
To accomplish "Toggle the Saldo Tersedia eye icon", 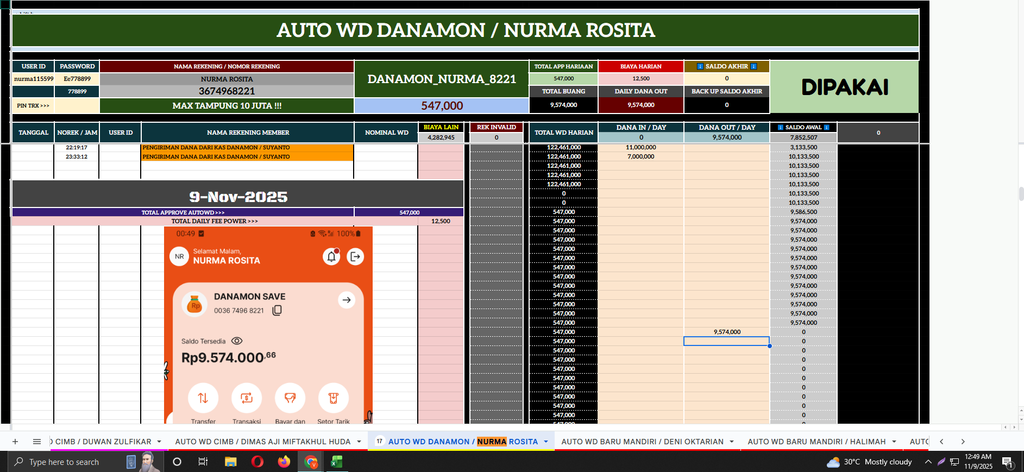I will click(x=237, y=341).
